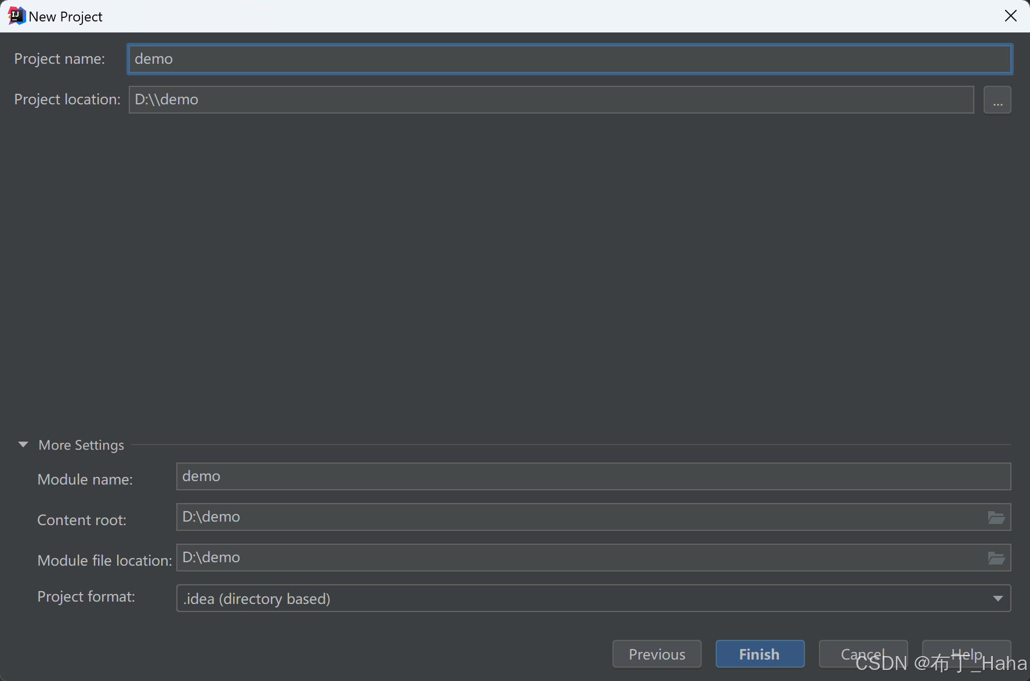Image resolution: width=1030 pixels, height=681 pixels.
Task: Open folder browser for Content root
Action: pos(996,518)
